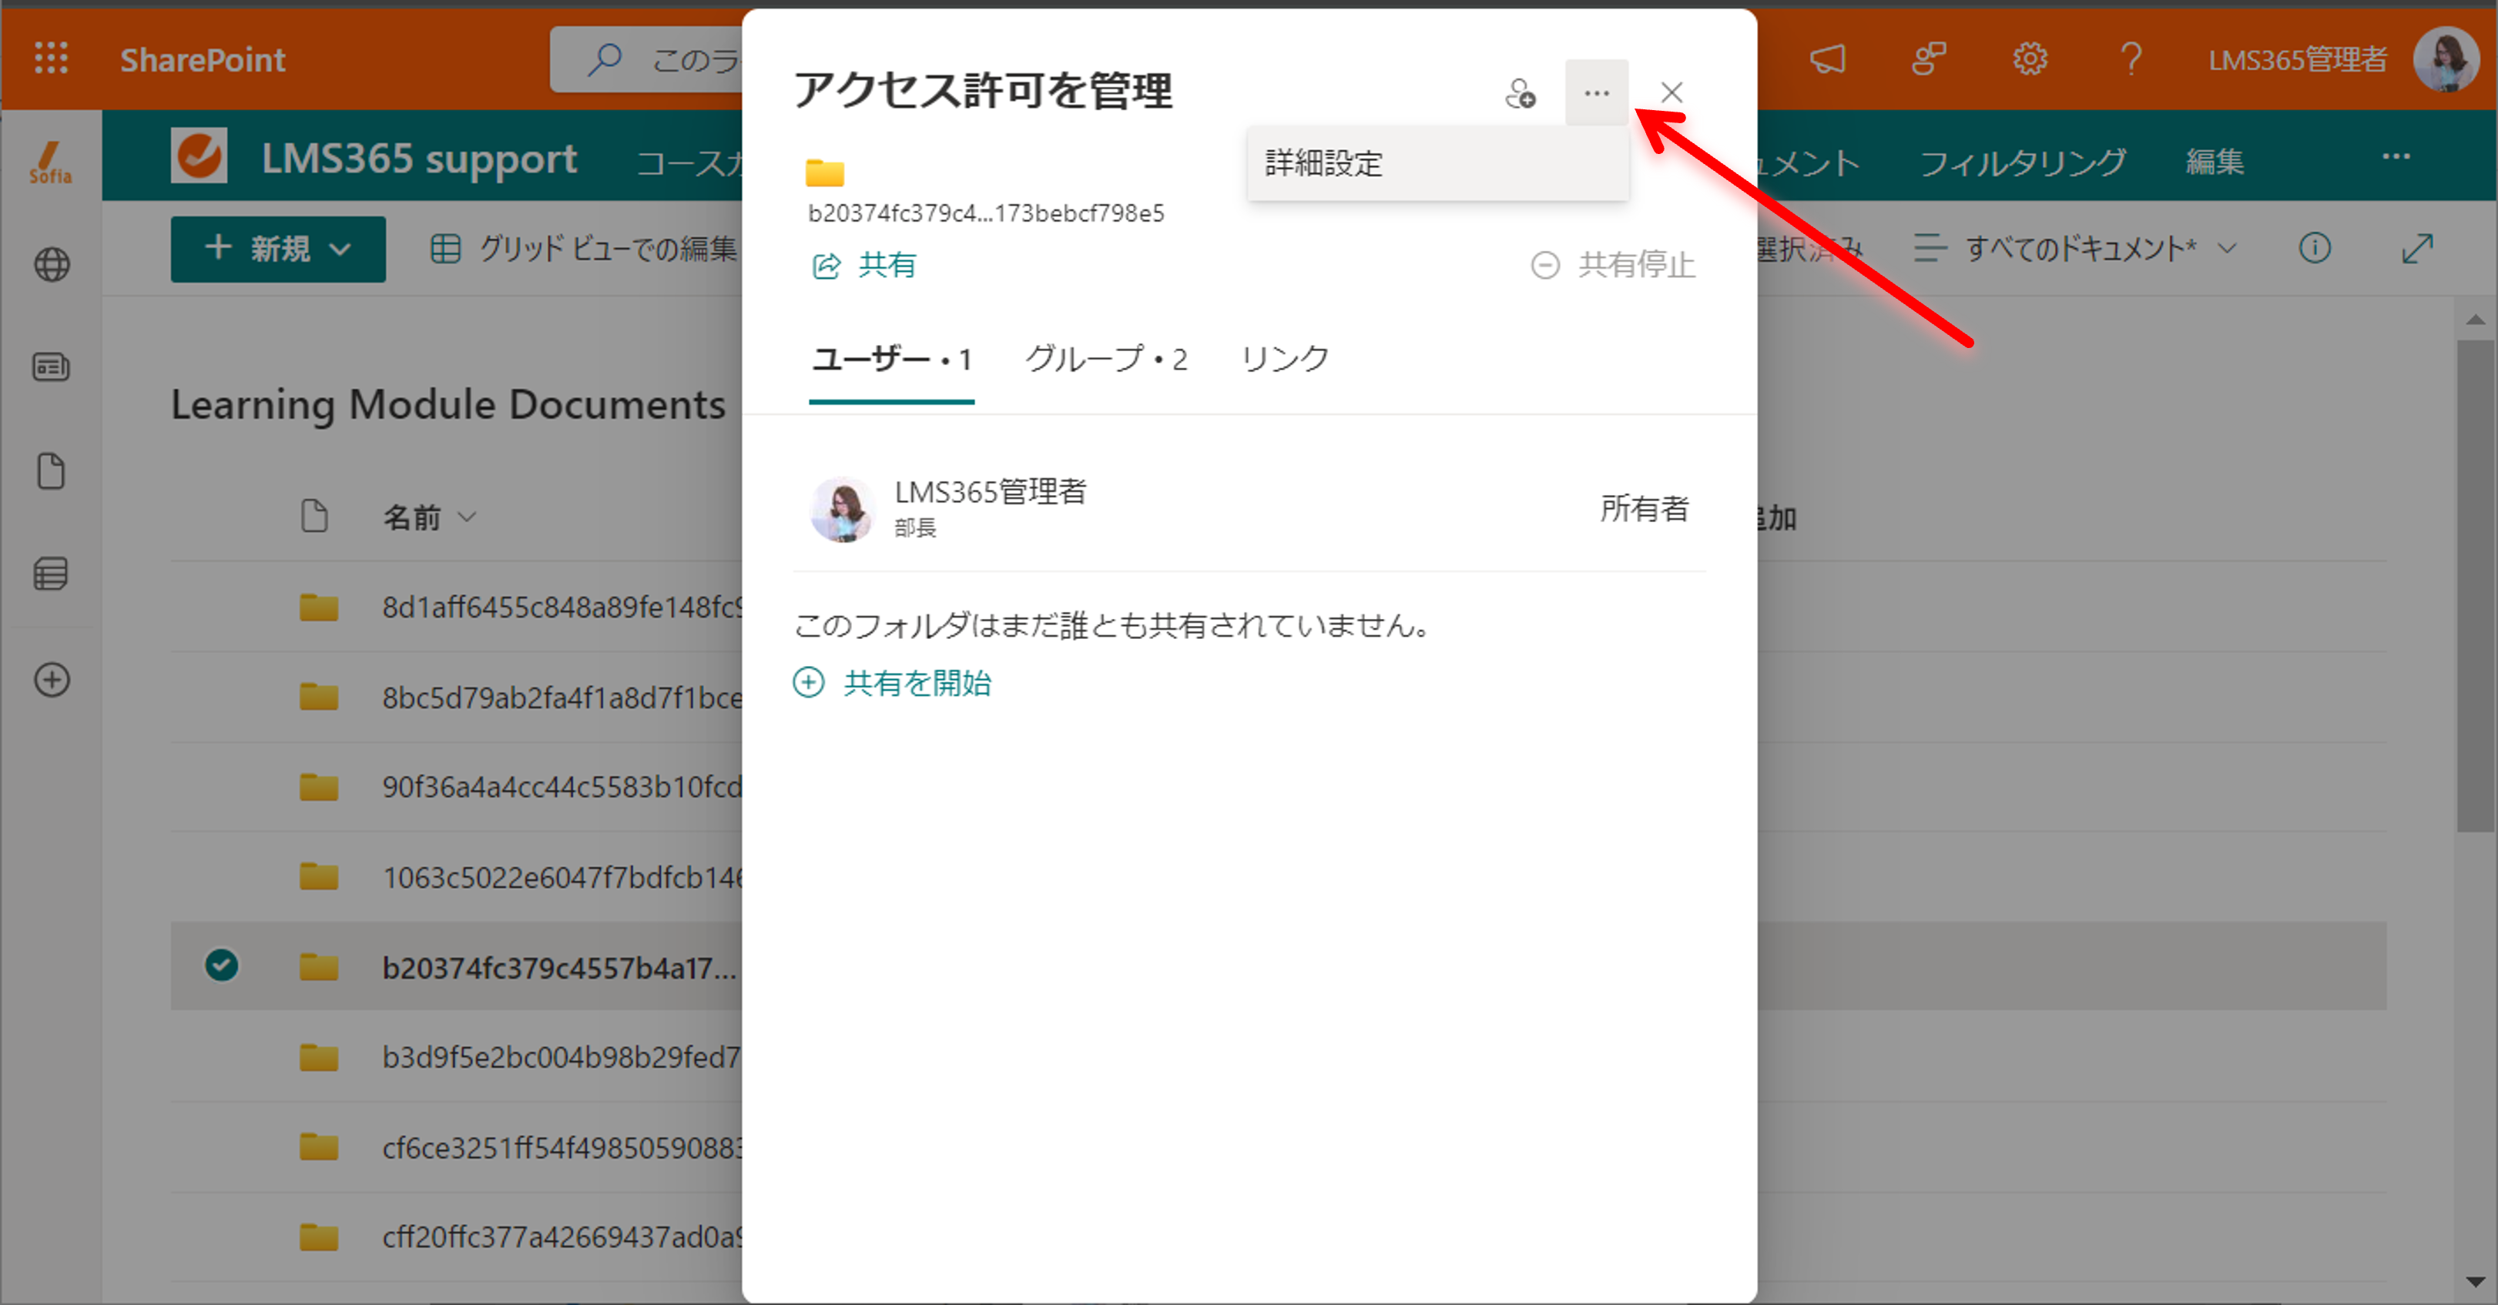Screen dimensions: 2498x1305
Task: Click the LMS365 support site title
Action: point(419,158)
